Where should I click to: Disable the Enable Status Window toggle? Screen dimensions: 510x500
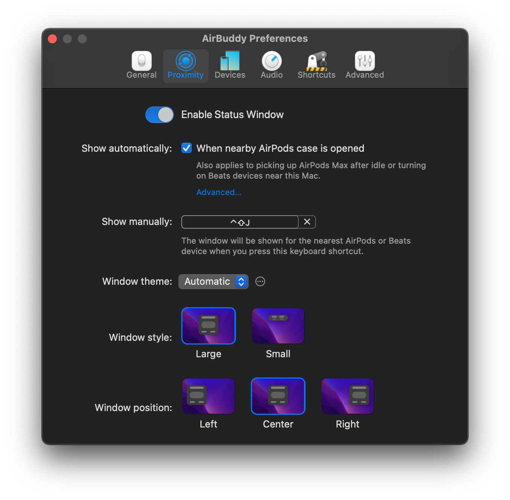[x=159, y=115]
